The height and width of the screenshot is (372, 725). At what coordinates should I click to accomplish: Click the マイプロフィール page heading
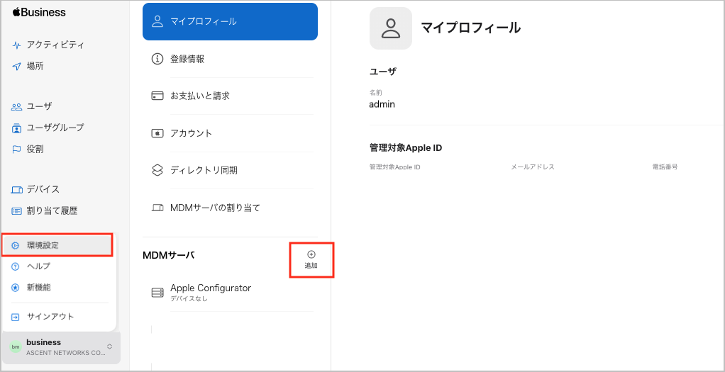[471, 28]
